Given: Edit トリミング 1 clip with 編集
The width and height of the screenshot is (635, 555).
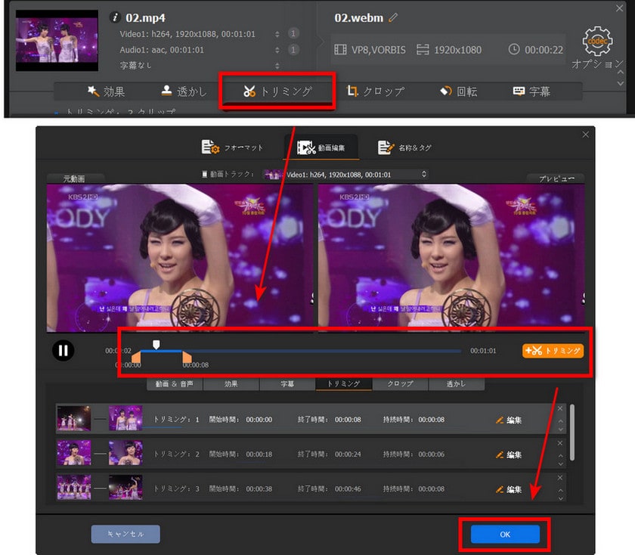Looking at the screenshot, I should 509,420.
